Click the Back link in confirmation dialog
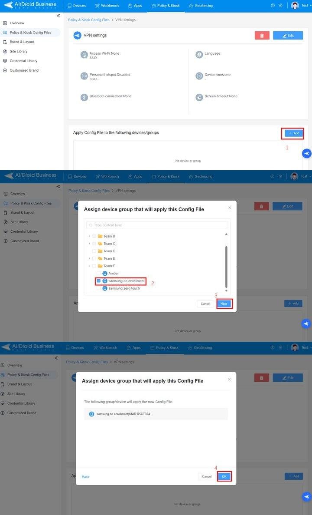The width and height of the screenshot is (312, 515). (x=85, y=477)
